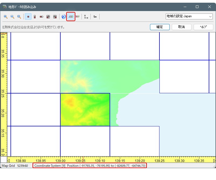This screenshot has height=180, width=216.
Task: Toggle vertical two-tile selection mode
Action: pyautogui.click(x=35, y=17)
